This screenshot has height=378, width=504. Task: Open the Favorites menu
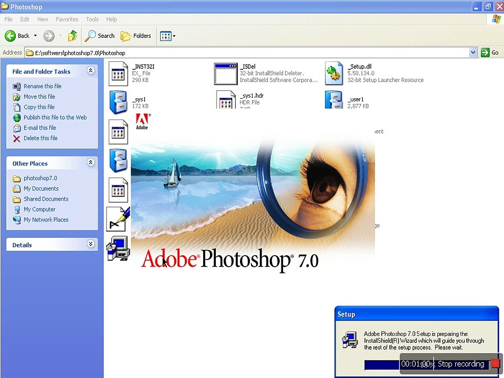tap(67, 19)
